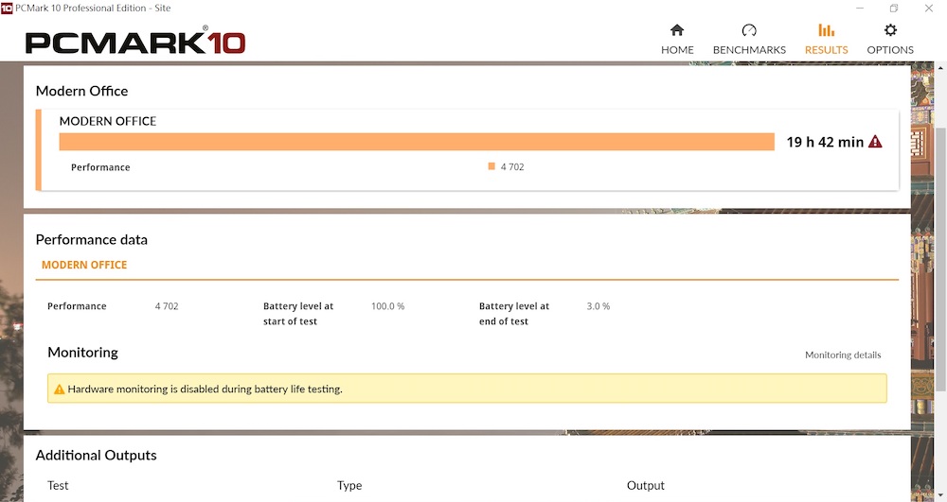Click the orange Modern Office result bar
The width and height of the screenshot is (947, 502).
tap(417, 142)
